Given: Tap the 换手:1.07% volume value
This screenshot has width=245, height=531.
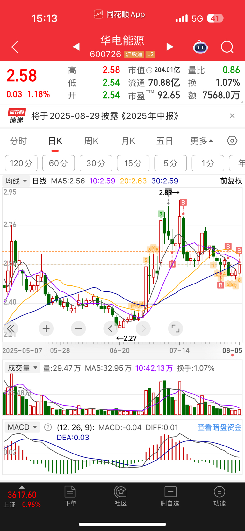Looking at the screenshot, I should click(196, 368).
